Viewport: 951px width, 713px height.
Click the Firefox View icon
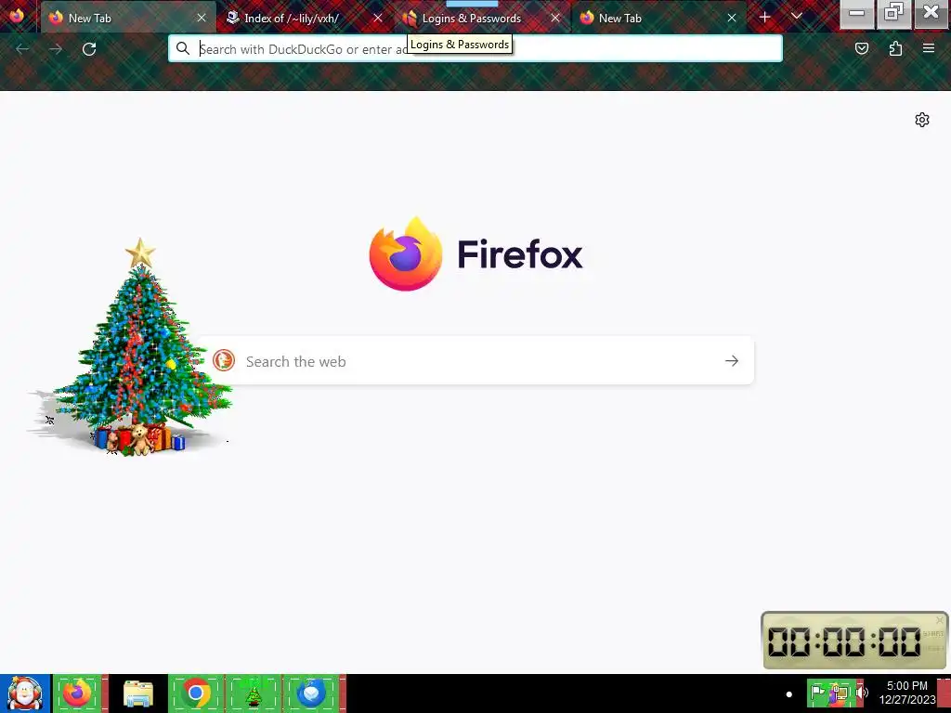pos(17,16)
